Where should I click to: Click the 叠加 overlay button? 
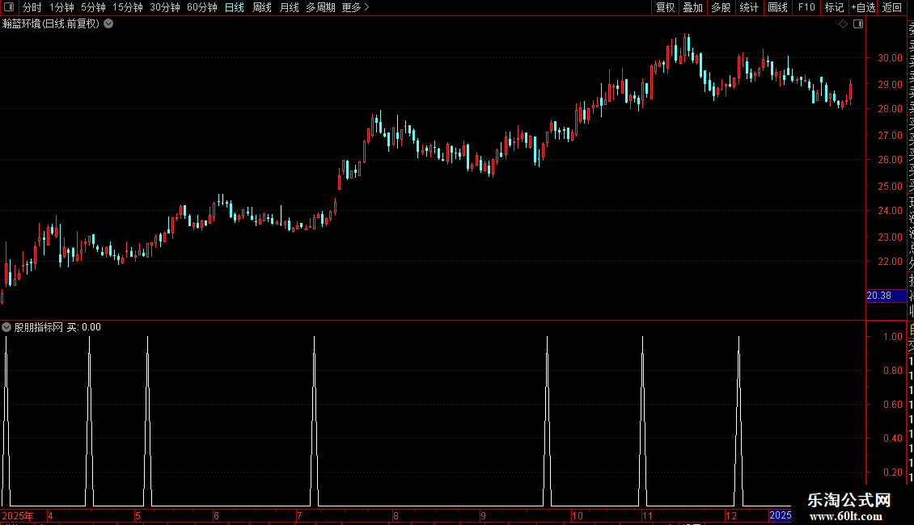pos(693,7)
